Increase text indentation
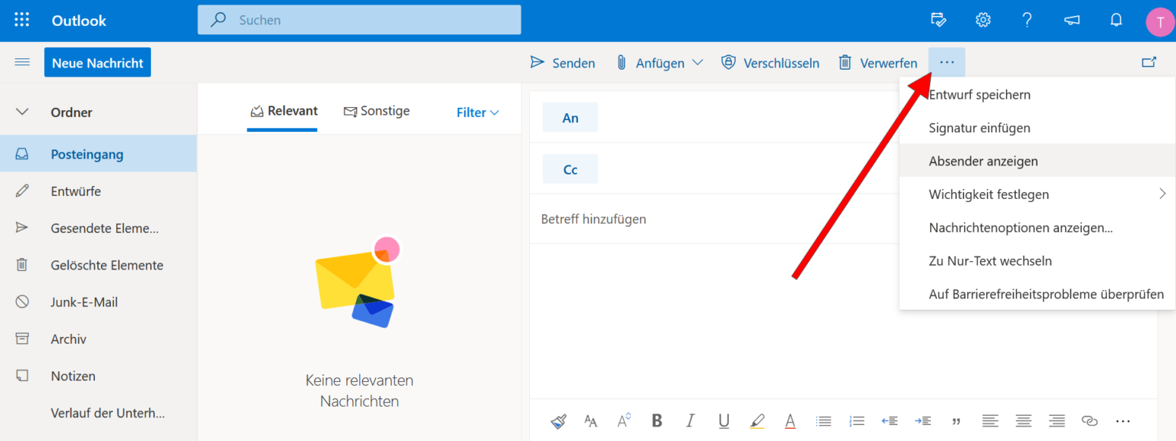Image resolution: width=1176 pixels, height=441 pixels. [923, 420]
